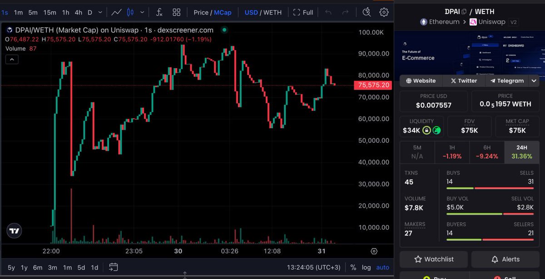Expand the timeframe interval dropdown after D

[x=101, y=12]
